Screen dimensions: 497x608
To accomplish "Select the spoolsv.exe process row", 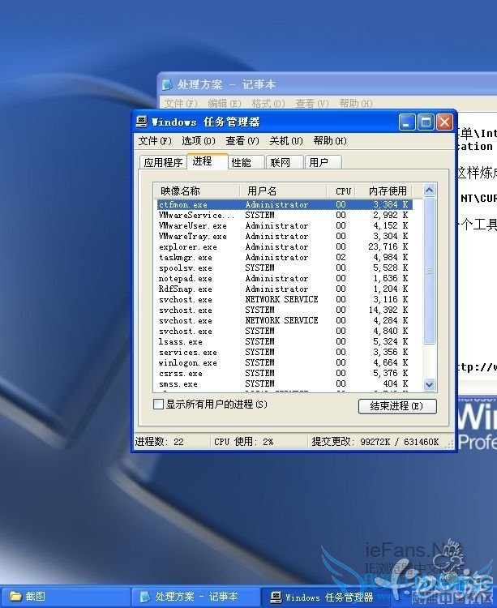I will (x=285, y=268).
